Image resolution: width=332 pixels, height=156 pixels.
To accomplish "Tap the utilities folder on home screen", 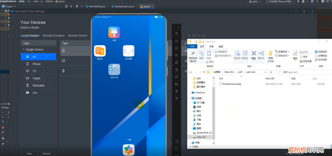I will [114, 69].
